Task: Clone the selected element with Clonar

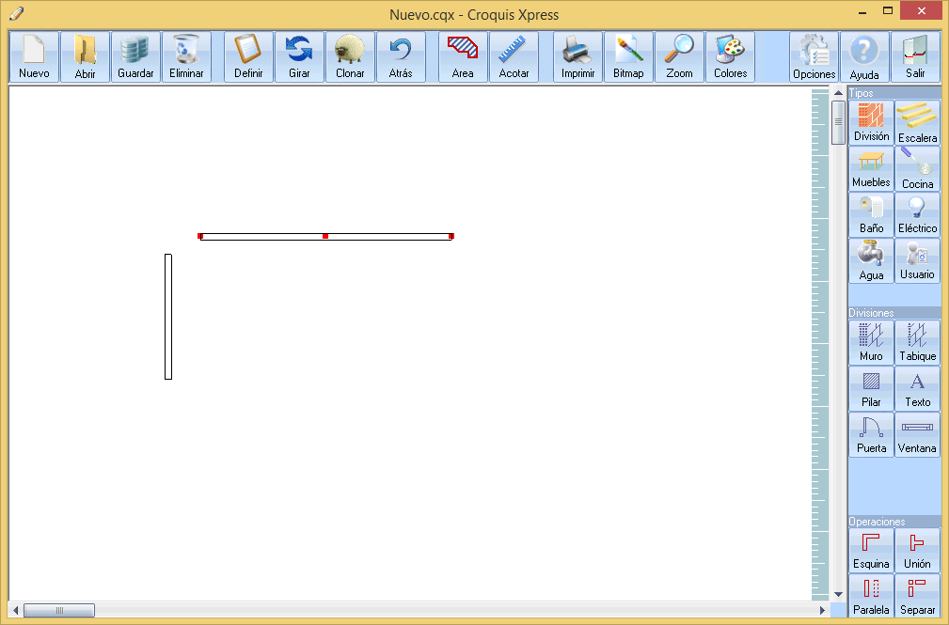Action: pos(350,56)
